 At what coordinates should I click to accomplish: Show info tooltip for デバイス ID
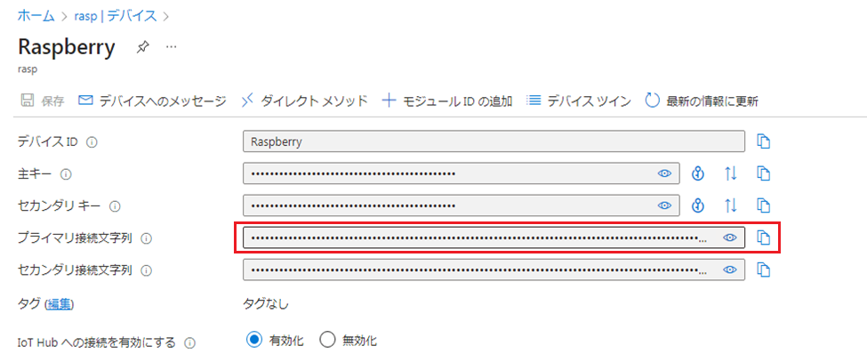click(x=92, y=142)
